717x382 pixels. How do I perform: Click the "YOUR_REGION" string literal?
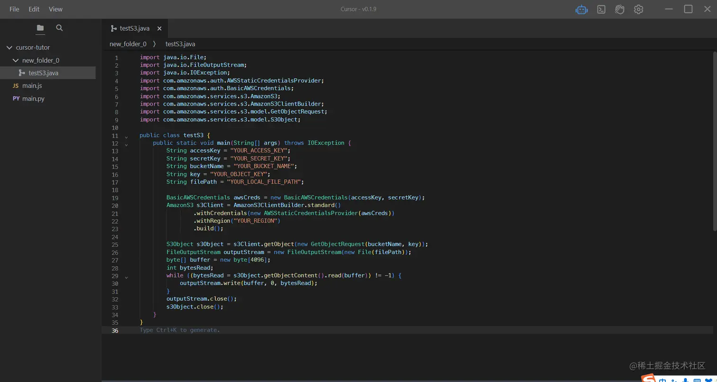255,221
